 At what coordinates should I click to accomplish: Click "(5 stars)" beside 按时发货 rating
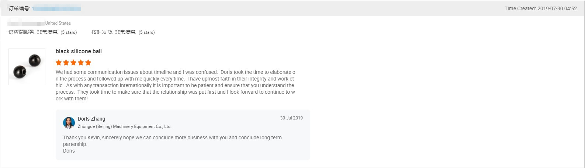(146, 32)
